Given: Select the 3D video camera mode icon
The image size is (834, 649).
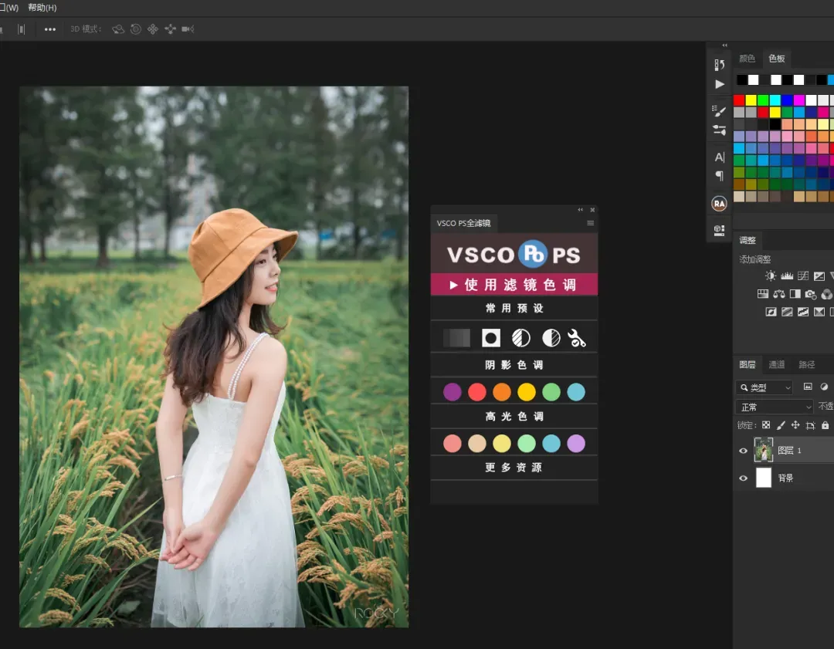Looking at the screenshot, I should pos(187,29).
